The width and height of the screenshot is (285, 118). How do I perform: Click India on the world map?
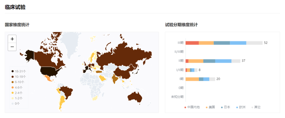click(x=115, y=79)
